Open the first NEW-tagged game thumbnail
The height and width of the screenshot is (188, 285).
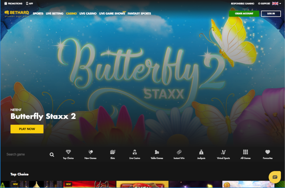(x=36, y=184)
